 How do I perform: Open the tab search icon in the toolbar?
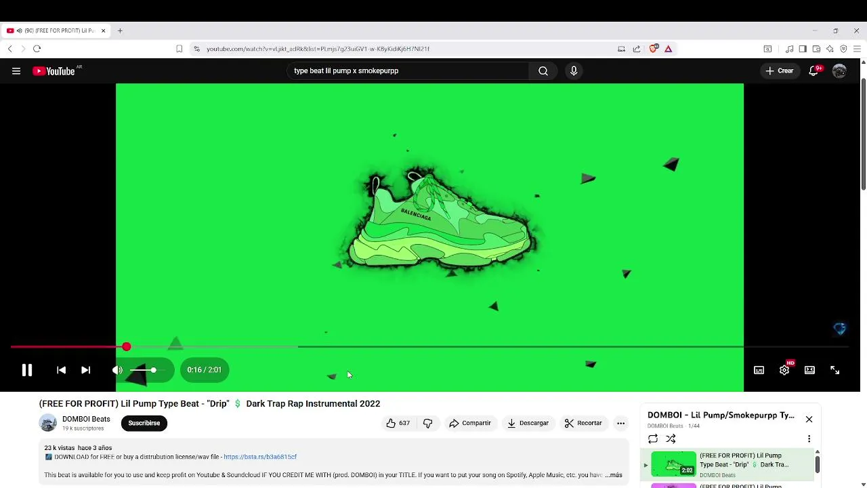767,49
